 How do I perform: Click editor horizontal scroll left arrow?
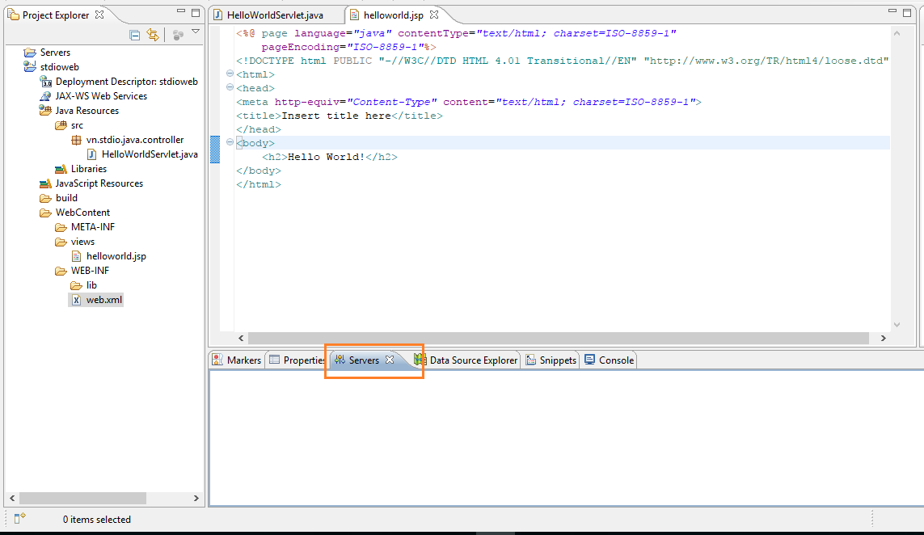point(241,338)
